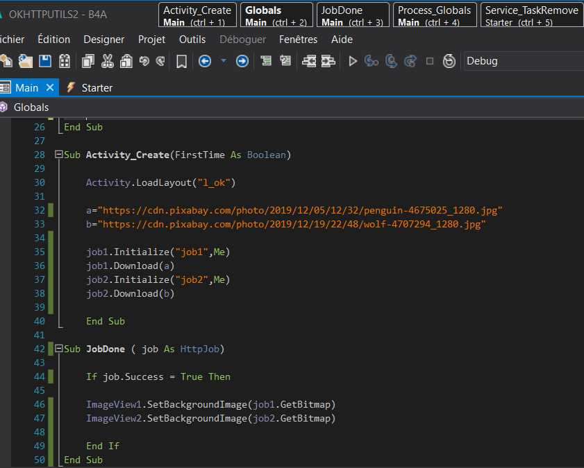The image size is (584, 468).
Task: Click the Stop square icon in the debug toolbar
Action: 430,61
